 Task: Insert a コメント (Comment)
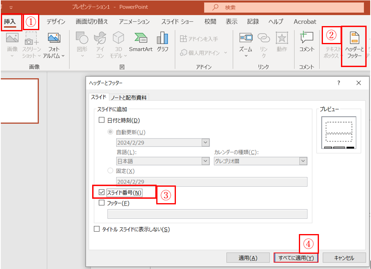click(306, 42)
